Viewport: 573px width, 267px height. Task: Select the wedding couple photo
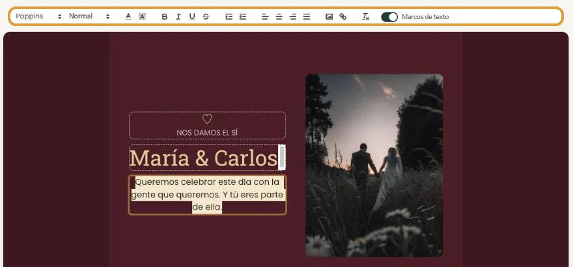click(x=374, y=165)
